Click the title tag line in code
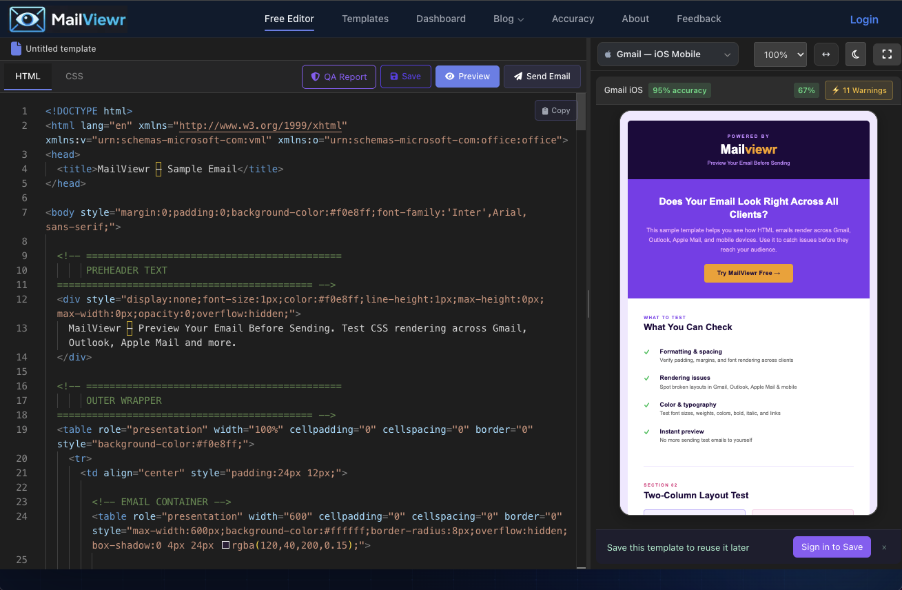 point(170,169)
